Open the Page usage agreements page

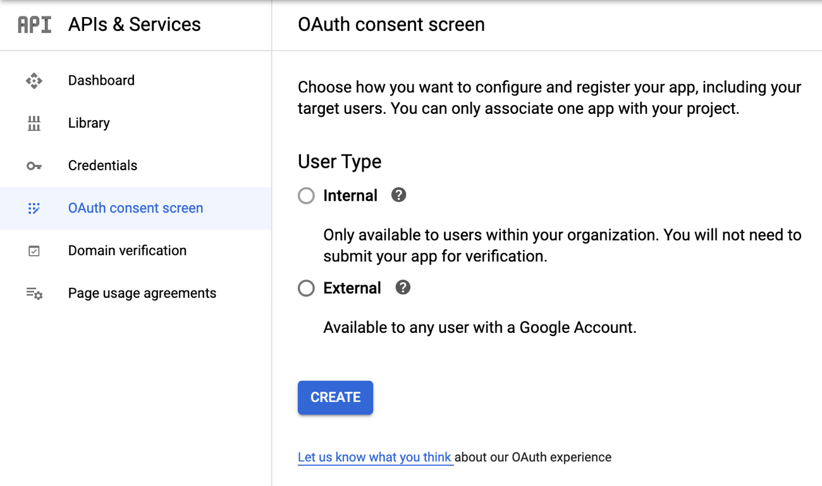pos(142,293)
